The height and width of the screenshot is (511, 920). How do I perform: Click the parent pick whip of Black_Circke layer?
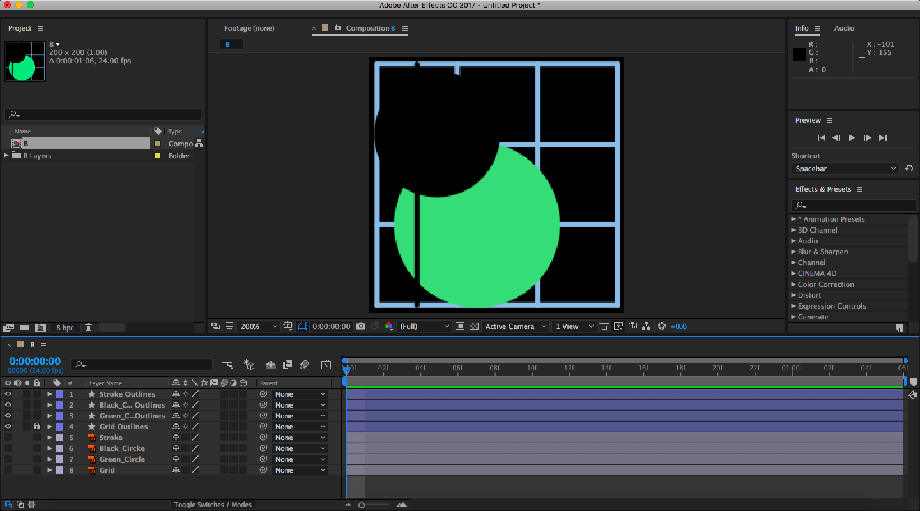(x=263, y=448)
